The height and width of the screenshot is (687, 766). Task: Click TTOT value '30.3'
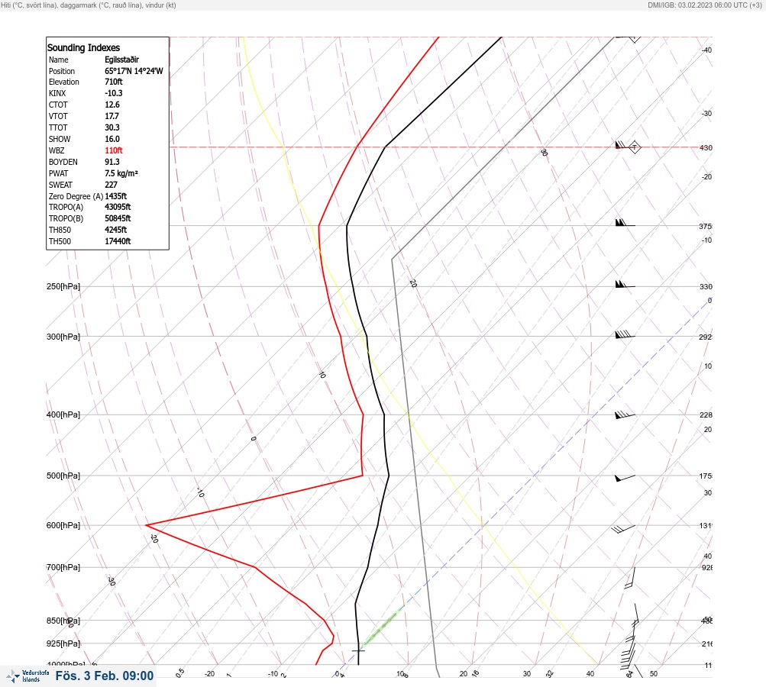point(112,127)
